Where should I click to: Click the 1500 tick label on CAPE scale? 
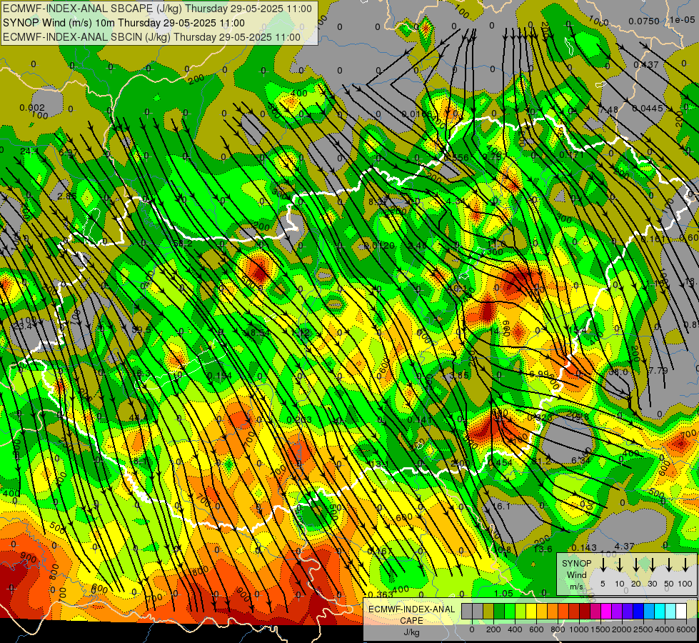pos(600,629)
